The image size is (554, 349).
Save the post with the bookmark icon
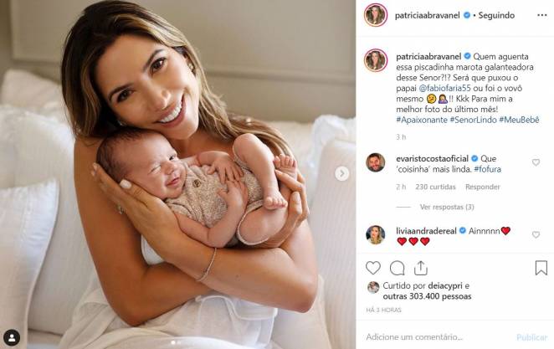coord(541,268)
